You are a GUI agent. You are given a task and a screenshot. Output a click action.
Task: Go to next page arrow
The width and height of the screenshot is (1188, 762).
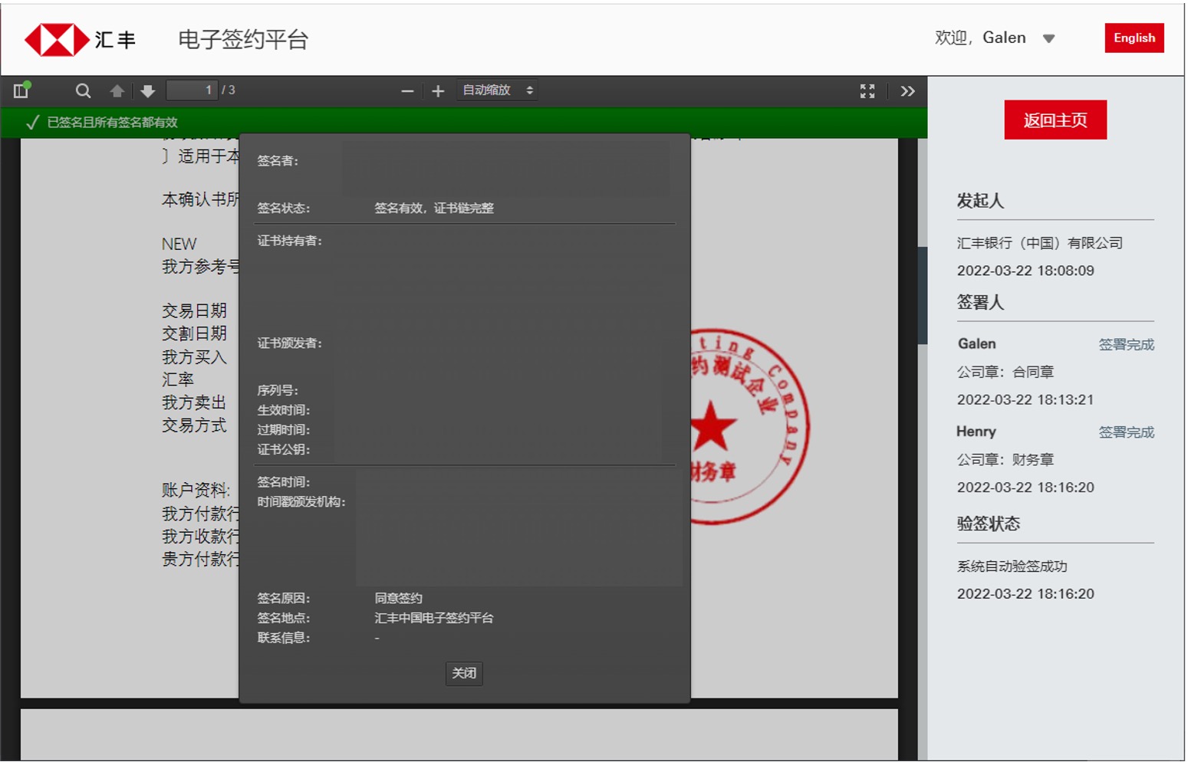pos(148,91)
